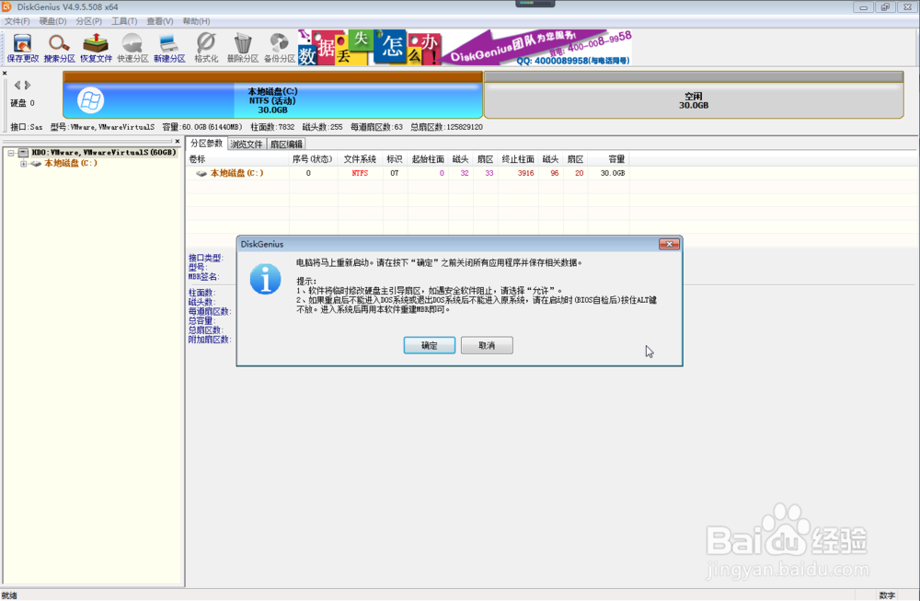Viewport: 920px width, 601px height.
Task: Click the DiskGenius app icon in title bar
Action: pyautogui.click(x=6, y=7)
